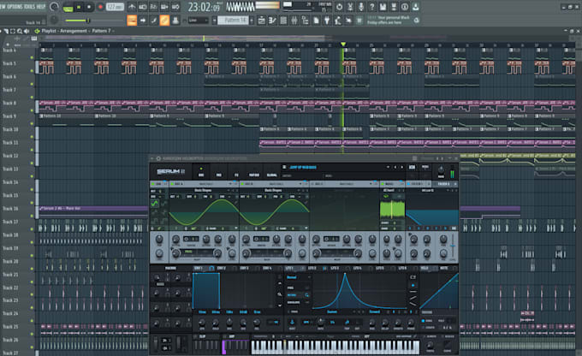Open Serum preset name JUMP UP NEUROBASS
Image resolution: width=582 pixels, height=356 pixels.
pyautogui.click(x=303, y=167)
